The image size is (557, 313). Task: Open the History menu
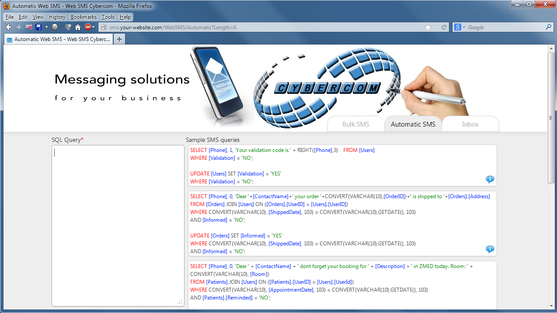tap(57, 17)
